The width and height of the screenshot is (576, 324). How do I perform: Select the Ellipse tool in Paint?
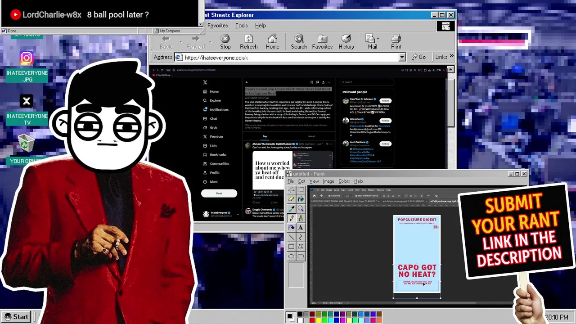click(291, 256)
